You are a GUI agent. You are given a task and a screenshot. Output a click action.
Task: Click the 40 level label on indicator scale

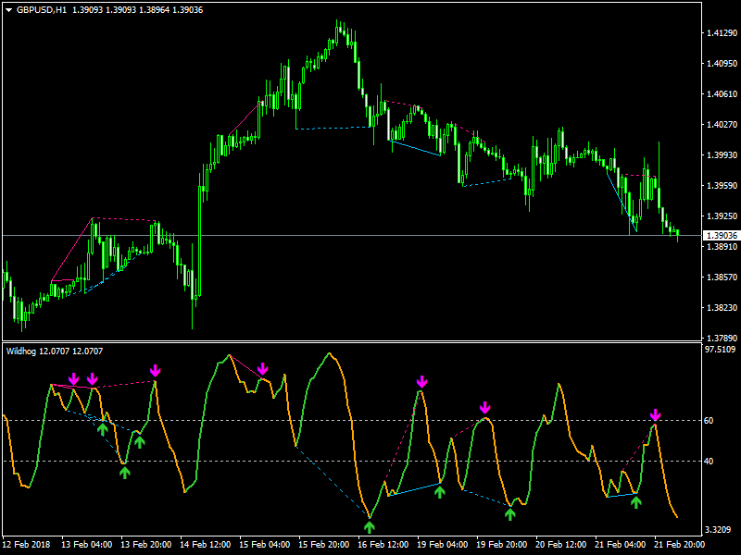click(x=708, y=461)
